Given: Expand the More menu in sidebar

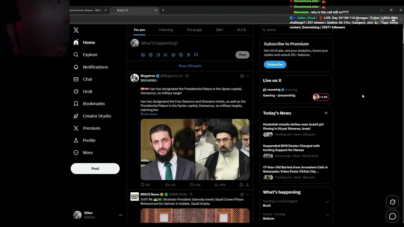Looking at the screenshot, I should point(83,153).
